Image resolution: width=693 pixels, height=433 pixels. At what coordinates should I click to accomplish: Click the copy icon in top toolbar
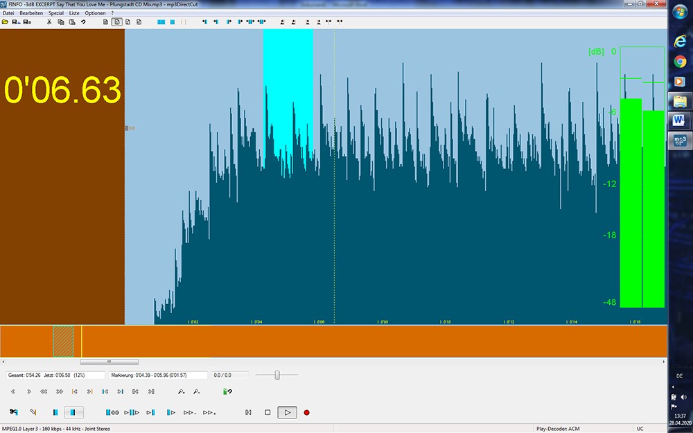(x=60, y=22)
